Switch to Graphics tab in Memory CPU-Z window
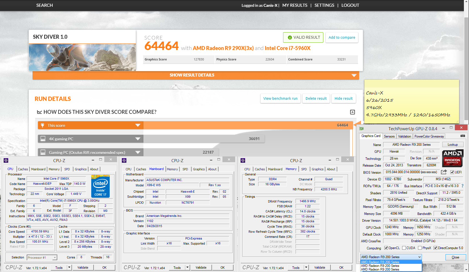The height and width of the screenshot is (272, 469). coord(317,169)
